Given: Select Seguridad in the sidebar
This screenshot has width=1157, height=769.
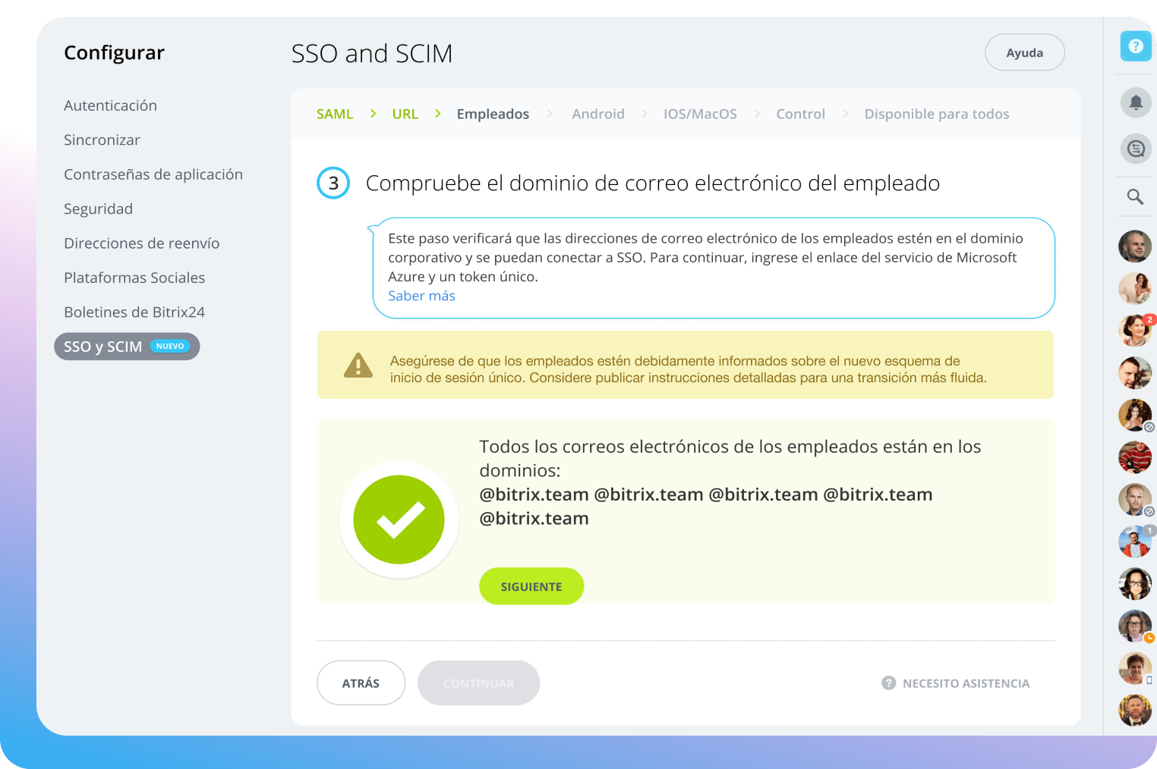Looking at the screenshot, I should (x=98, y=209).
